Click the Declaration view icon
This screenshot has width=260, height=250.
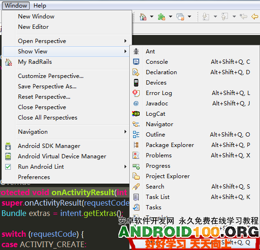tap(136, 72)
